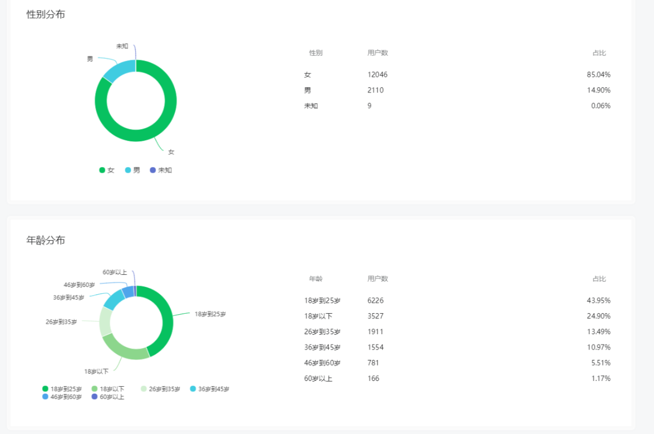The height and width of the screenshot is (434, 654).
Task: Select the 性别分布 section title
Action: pos(46,15)
